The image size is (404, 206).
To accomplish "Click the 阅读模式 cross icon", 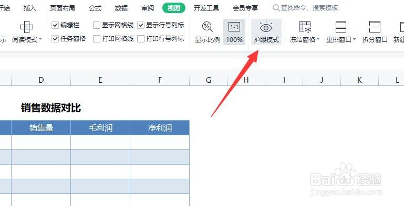I will tap(27, 27).
